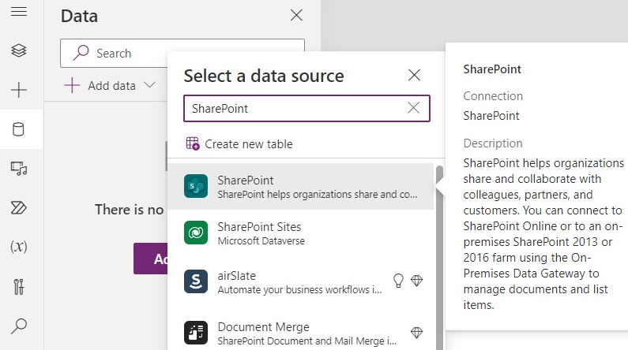
Task: Click the Connection label in tooltip
Action: tap(493, 96)
